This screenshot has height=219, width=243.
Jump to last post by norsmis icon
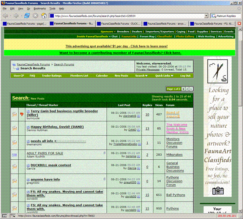(x=139, y=156)
